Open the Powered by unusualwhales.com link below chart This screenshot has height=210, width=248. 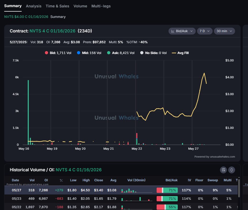pyautogui.click(x=215, y=157)
